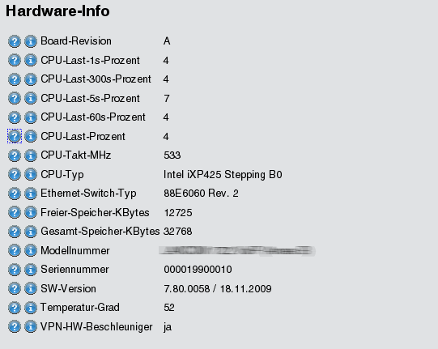Click info icon beside CPU-Takt-MHz

[x=31, y=155]
